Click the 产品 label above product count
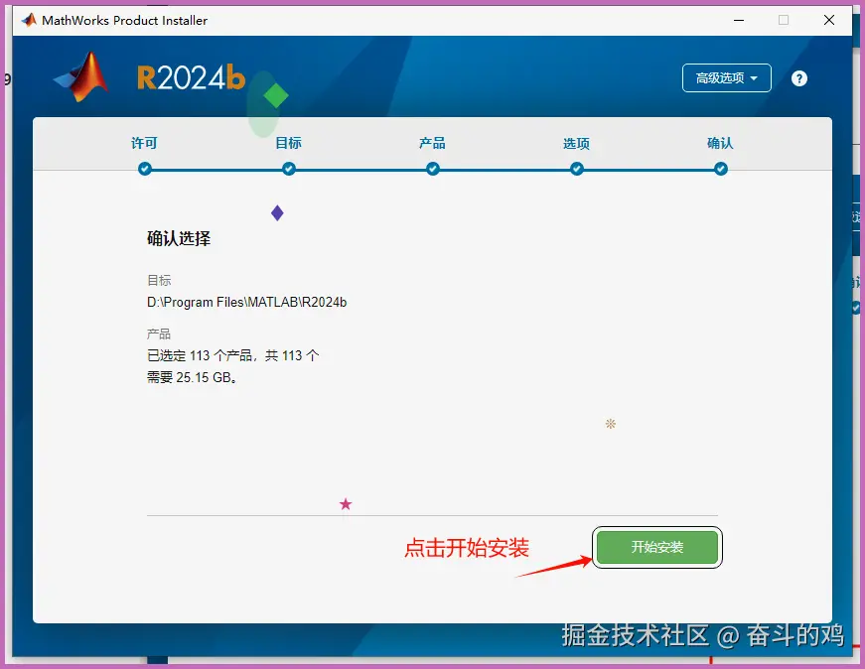This screenshot has height=669, width=865. click(x=159, y=334)
